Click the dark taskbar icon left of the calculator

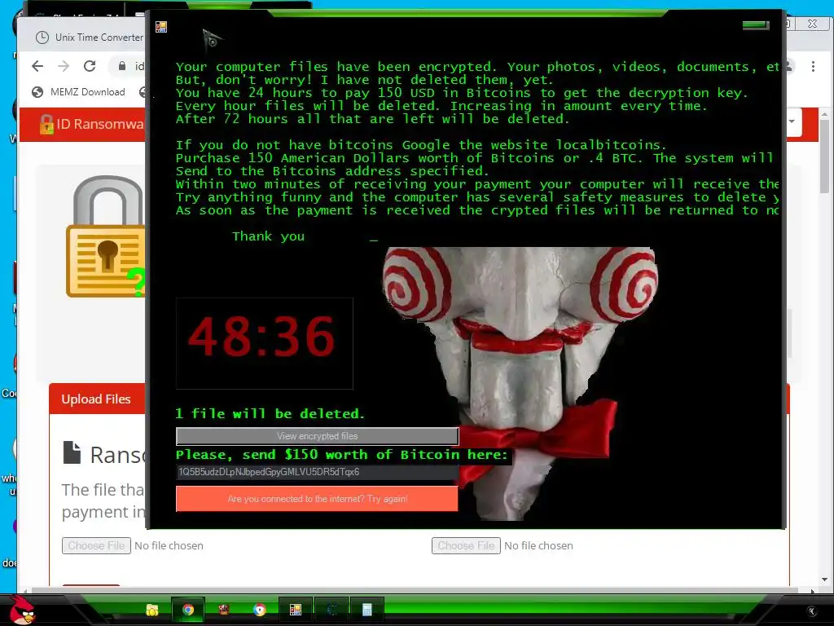(x=331, y=610)
